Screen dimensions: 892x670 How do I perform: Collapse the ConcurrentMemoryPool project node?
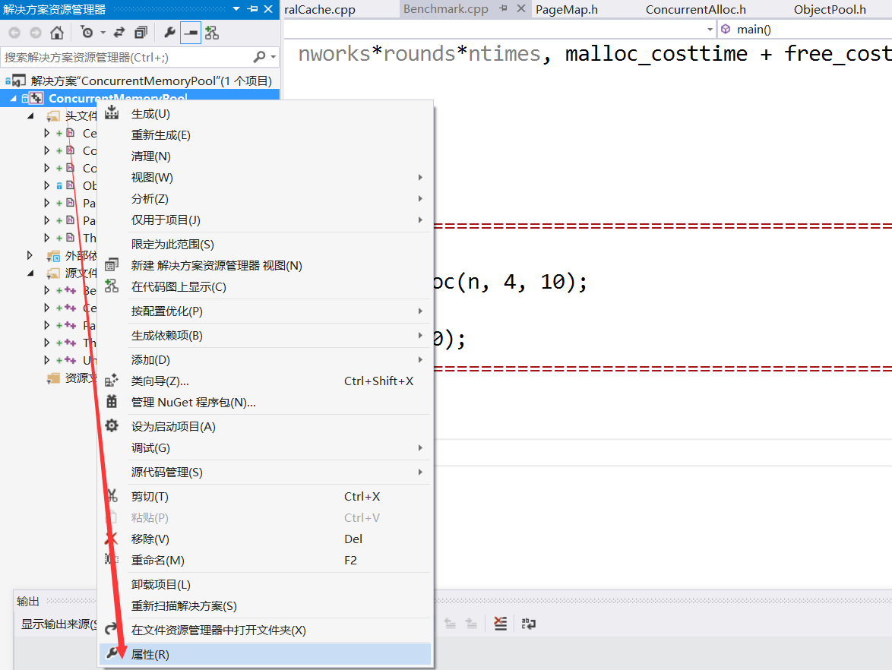(13, 99)
